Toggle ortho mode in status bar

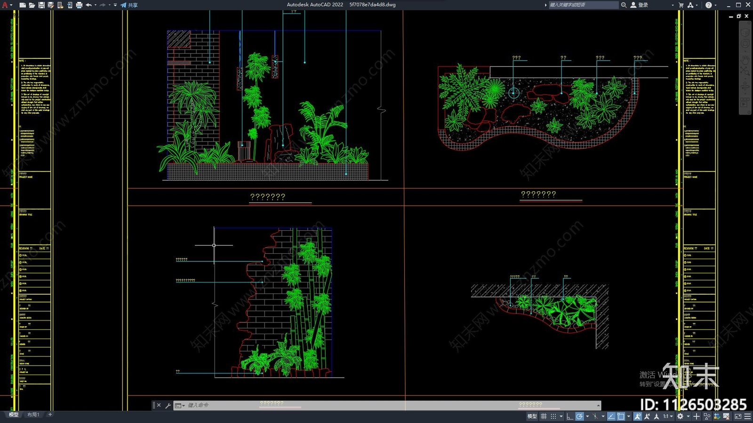(x=569, y=416)
